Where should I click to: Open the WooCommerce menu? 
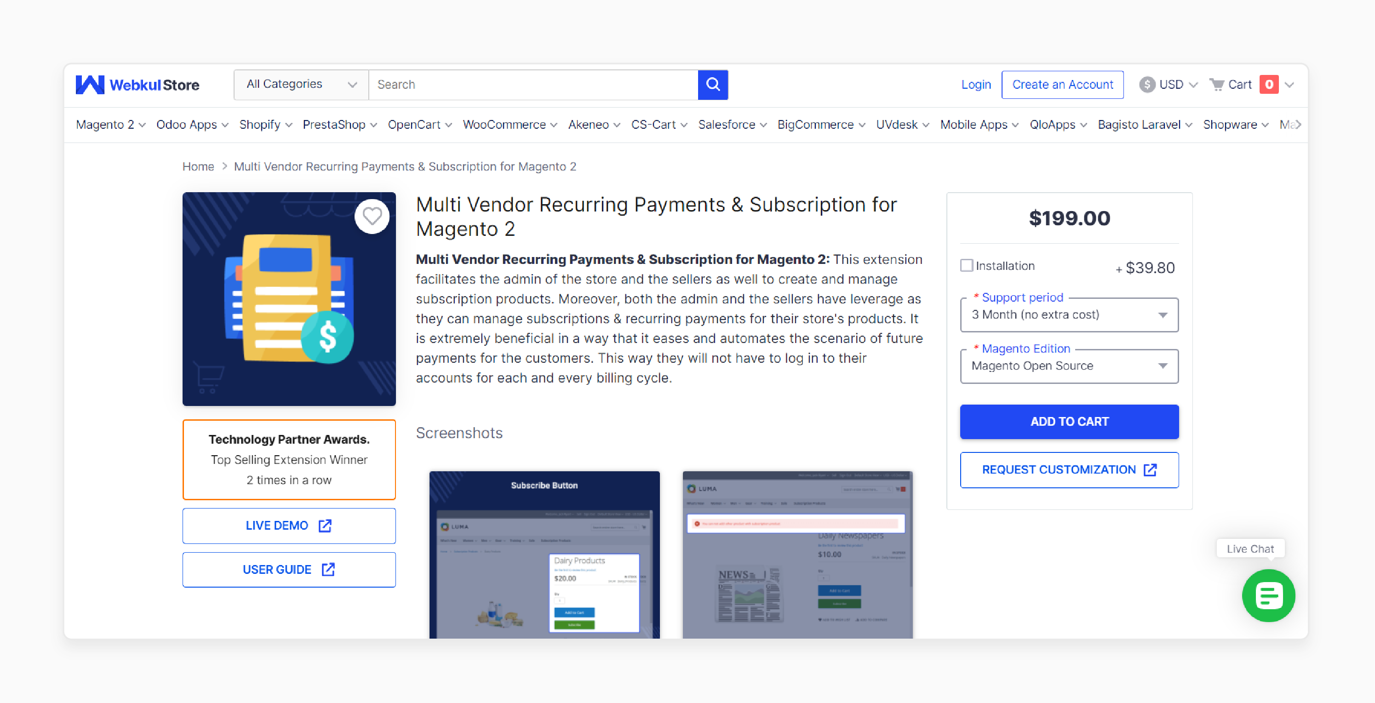coord(510,125)
